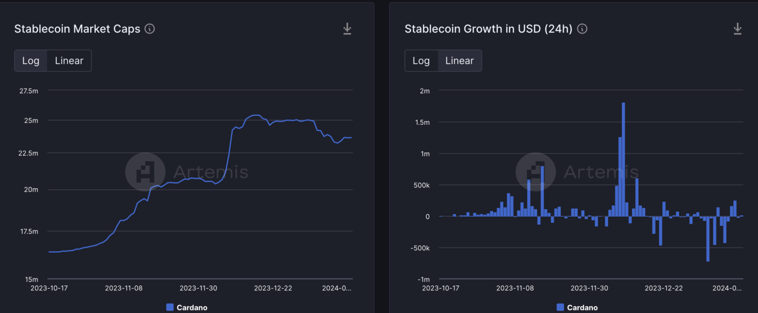Click the Stablecoin Growth in USD (24h) title
The width and height of the screenshot is (758, 313).
[x=488, y=29]
